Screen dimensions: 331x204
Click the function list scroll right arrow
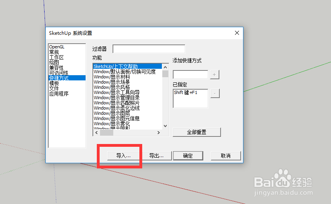point(159,133)
